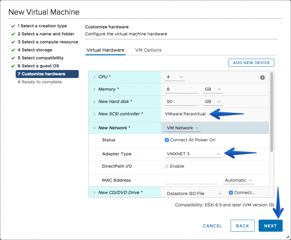This screenshot has height=240, width=291.
Task: Click the MAC Address input field
Action: [x=191, y=180]
